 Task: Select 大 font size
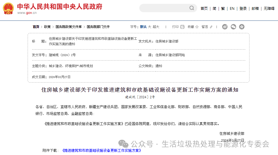tap(150, 27)
